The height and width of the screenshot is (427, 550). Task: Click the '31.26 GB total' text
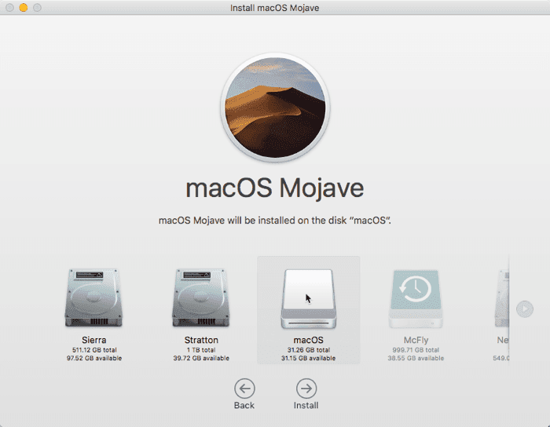click(308, 349)
